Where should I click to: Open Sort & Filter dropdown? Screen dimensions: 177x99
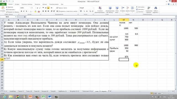[x=149, y=10]
